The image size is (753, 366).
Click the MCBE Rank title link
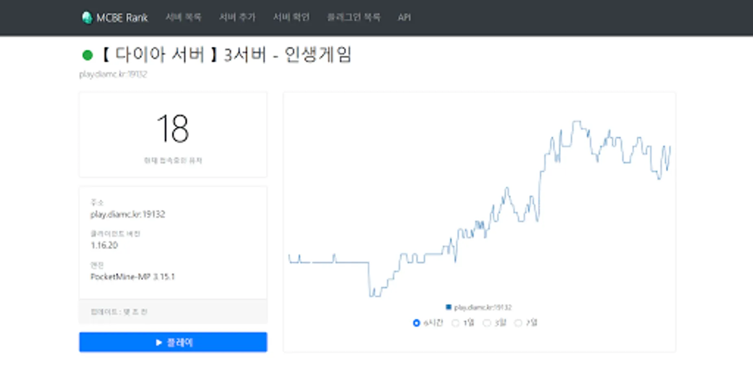click(122, 17)
